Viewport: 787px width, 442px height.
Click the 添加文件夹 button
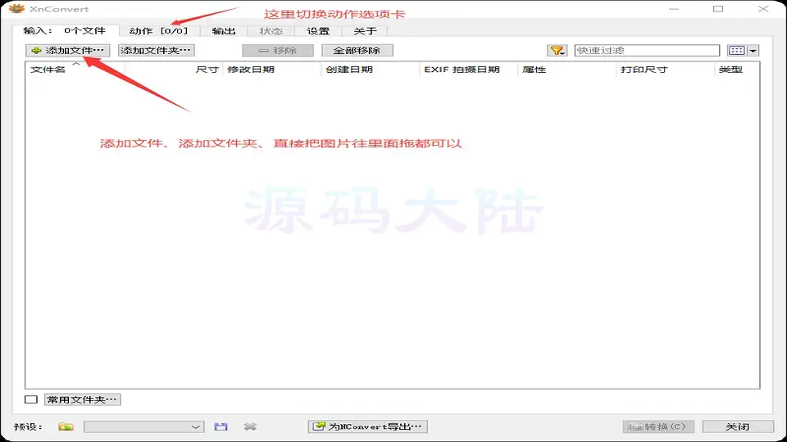[x=156, y=50]
